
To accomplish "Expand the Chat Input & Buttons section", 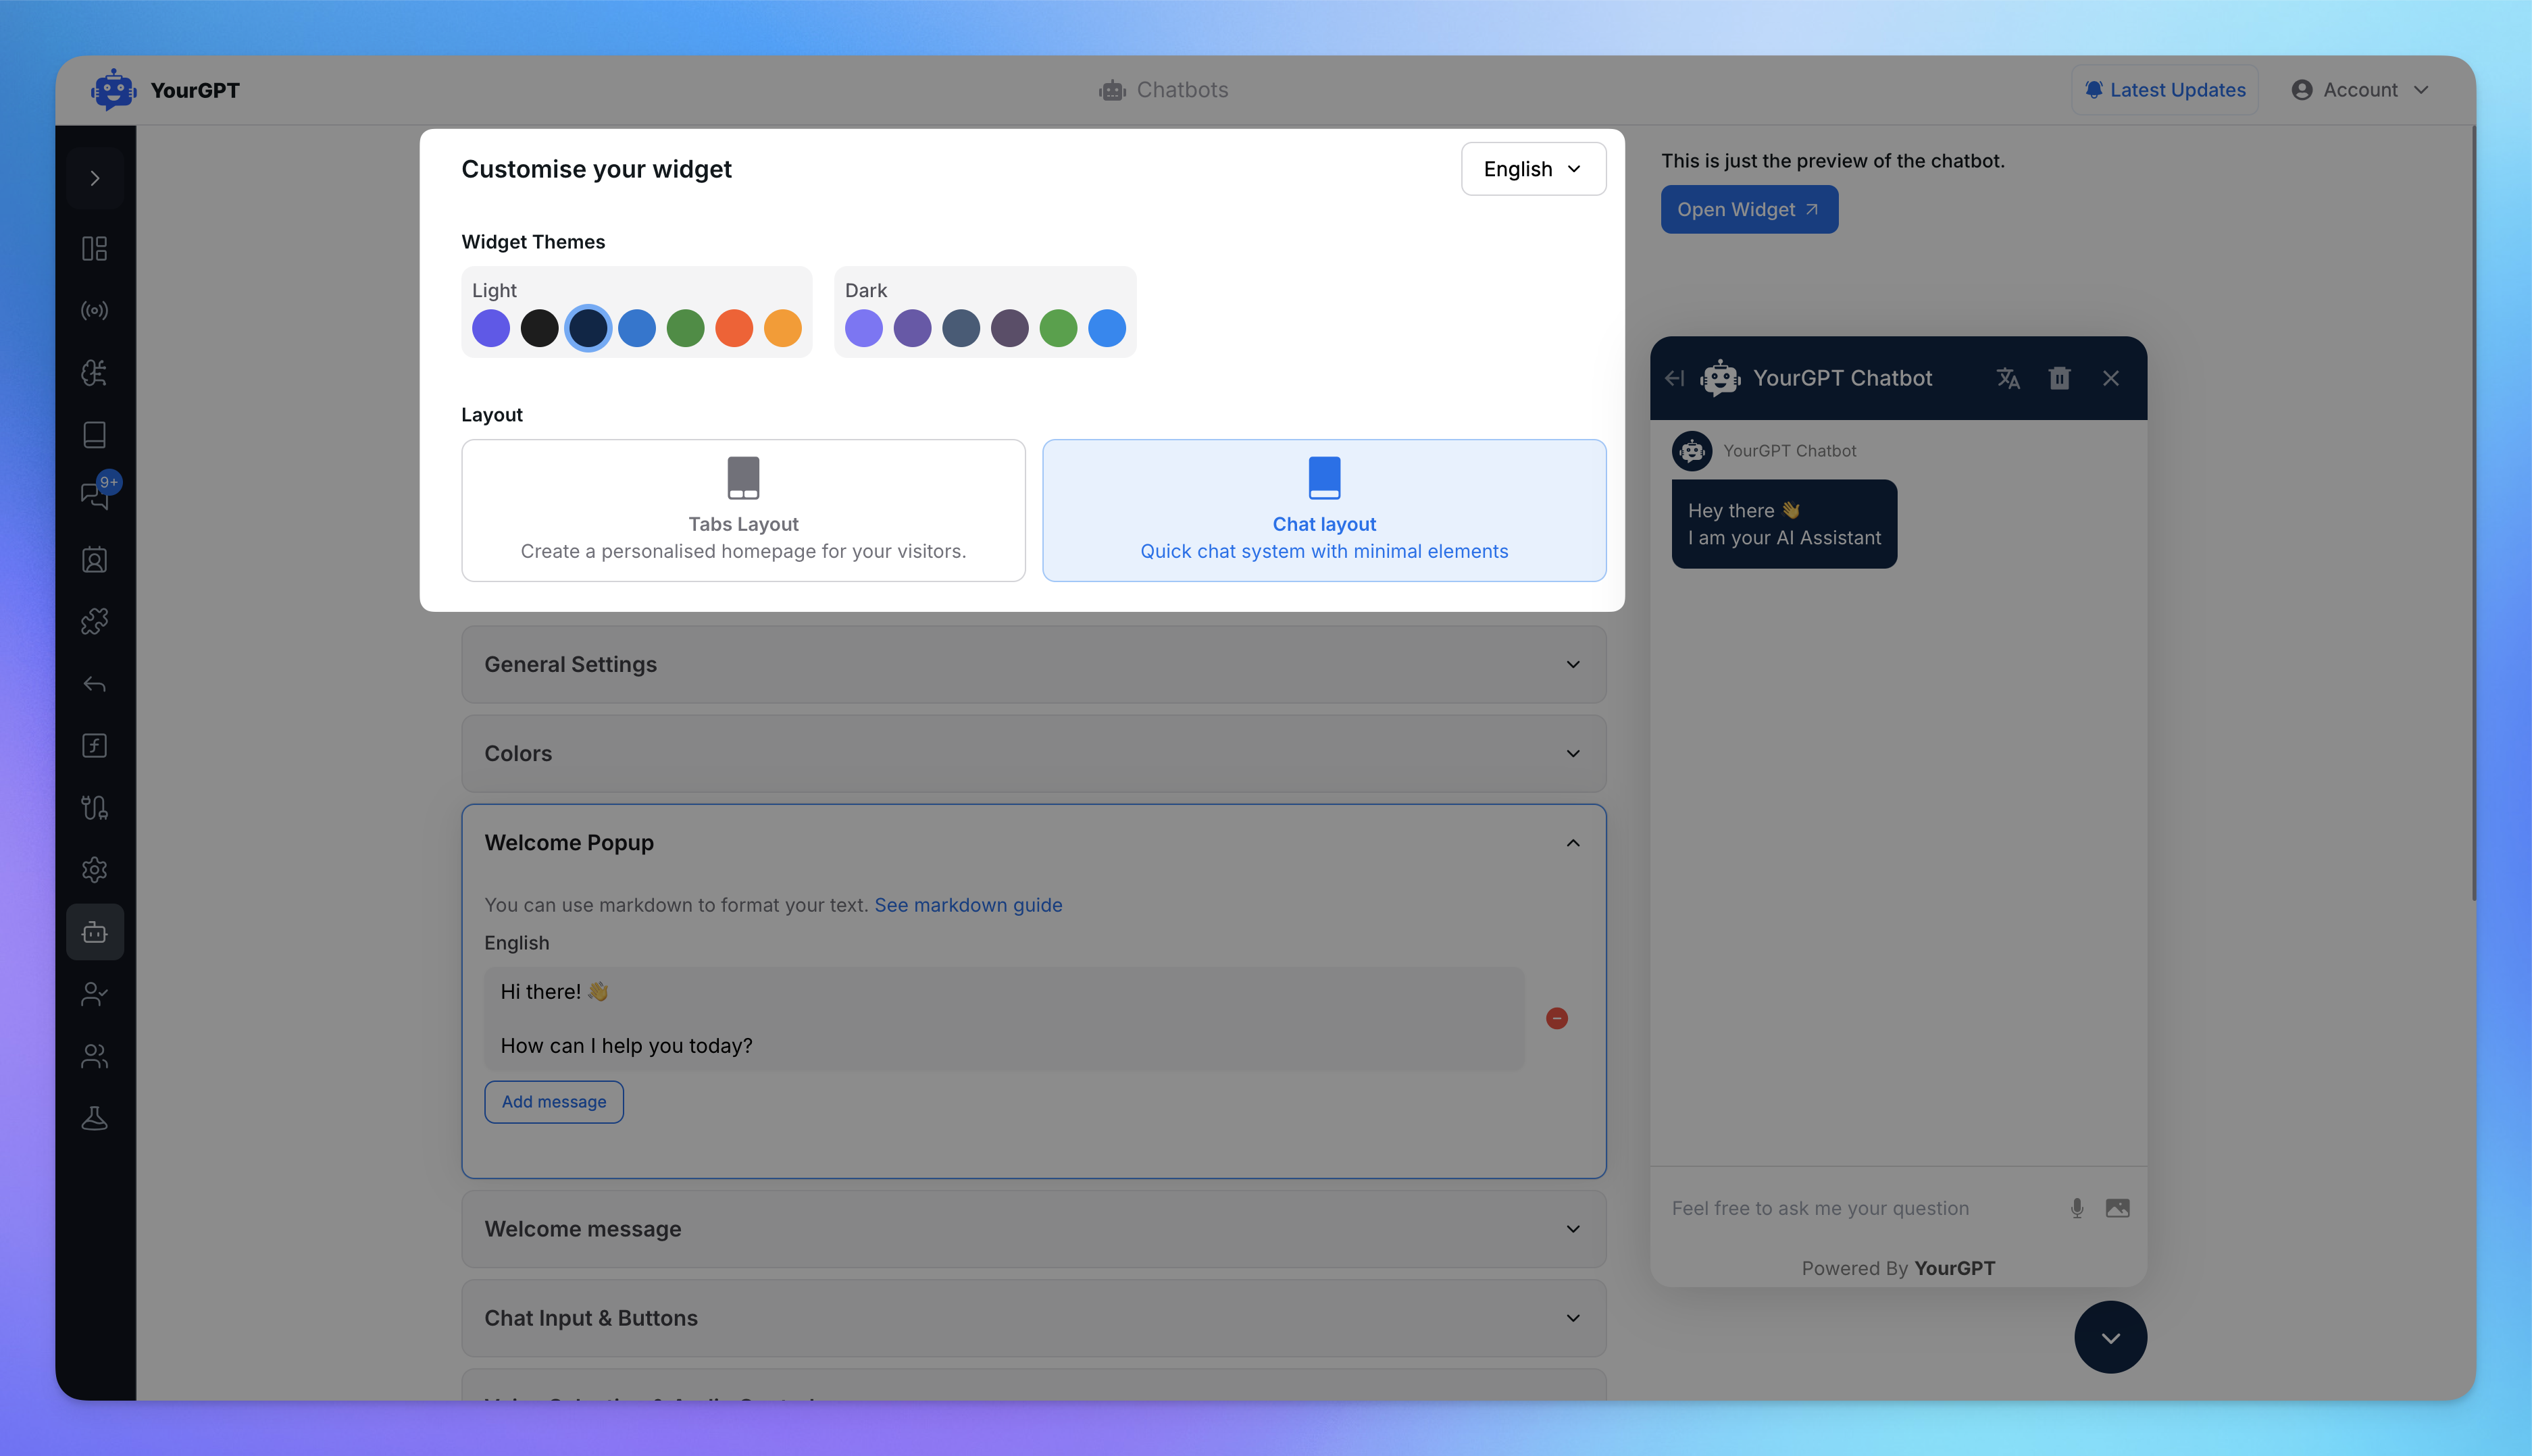I will (x=1034, y=1318).
